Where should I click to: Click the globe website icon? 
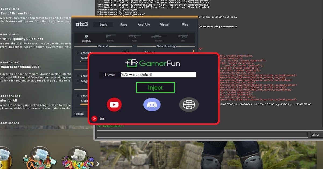click(x=189, y=104)
